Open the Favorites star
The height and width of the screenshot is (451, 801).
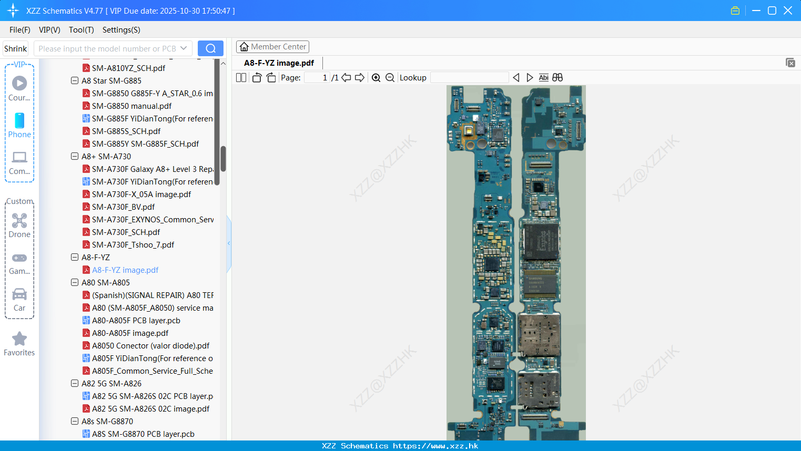point(19,344)
